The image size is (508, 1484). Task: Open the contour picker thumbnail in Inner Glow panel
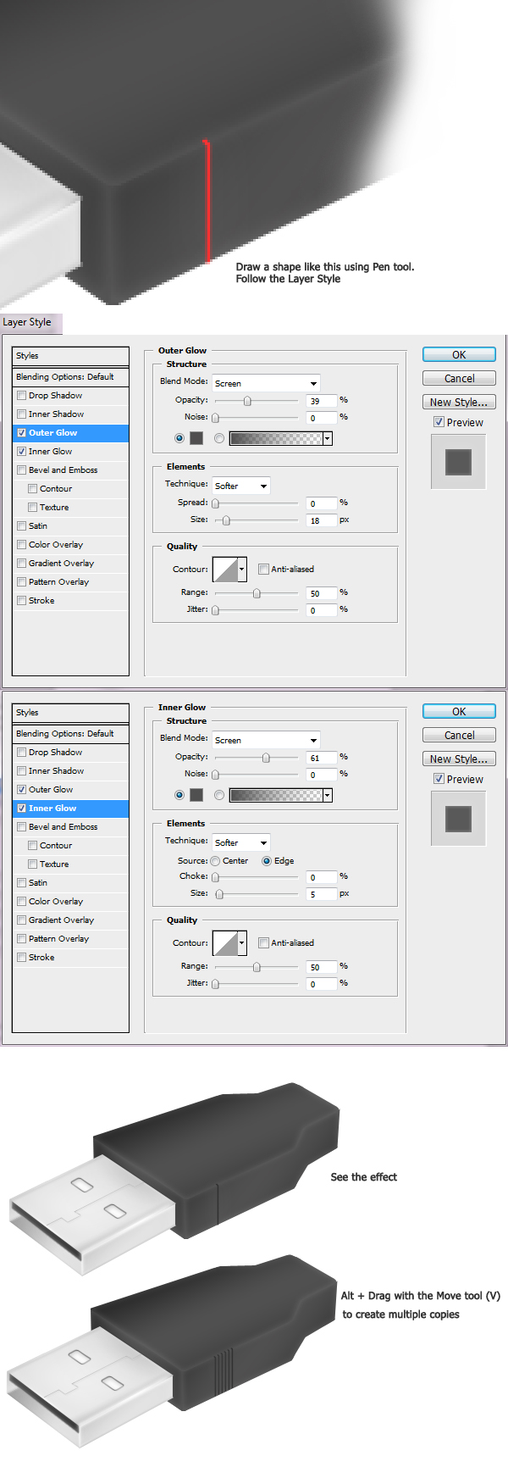tap(225, 943)
